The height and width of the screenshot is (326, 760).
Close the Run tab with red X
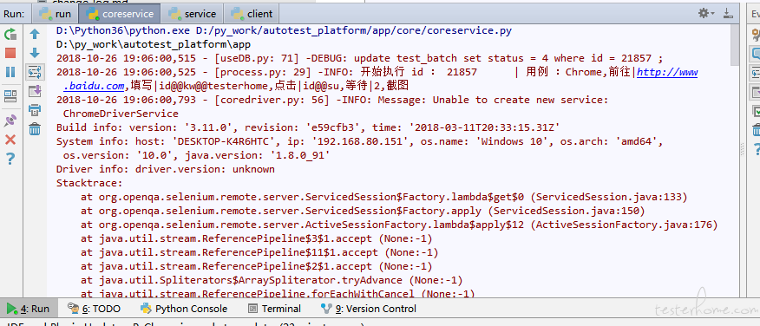[10, 140]
